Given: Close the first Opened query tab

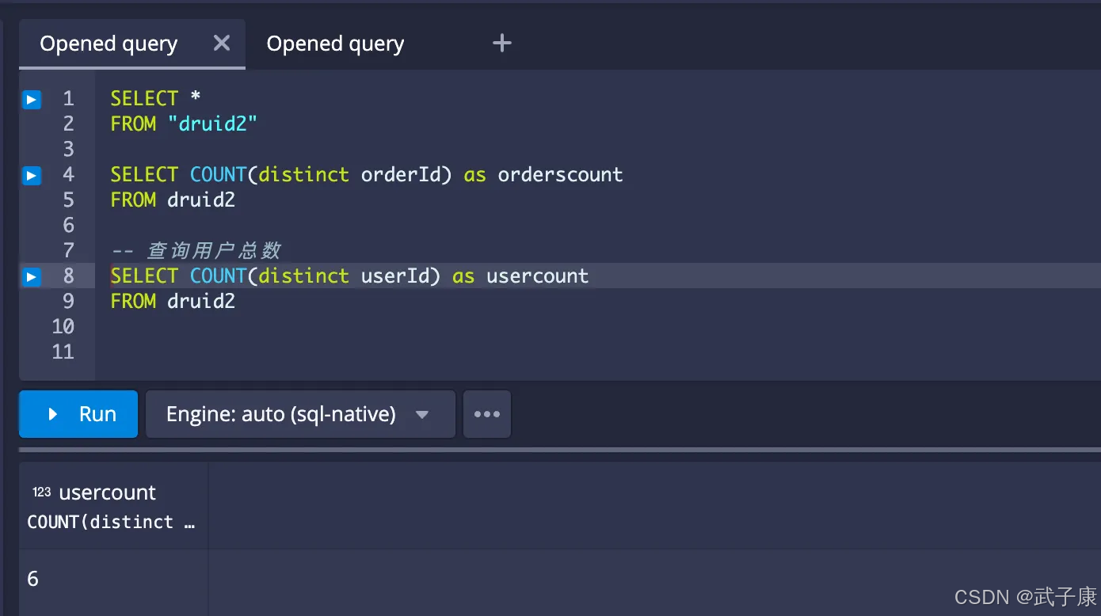Looking at the screenshot, I should (222, 44).
